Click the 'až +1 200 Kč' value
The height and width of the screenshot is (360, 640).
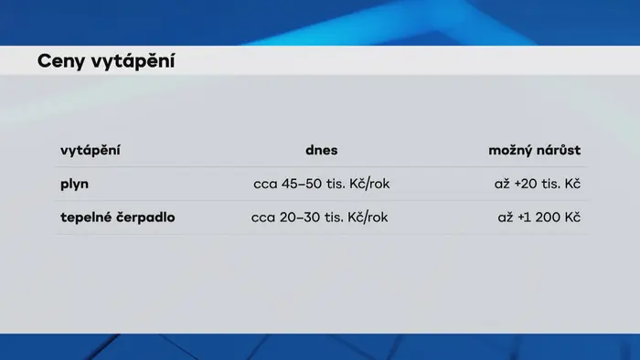[x=539, y=217]
